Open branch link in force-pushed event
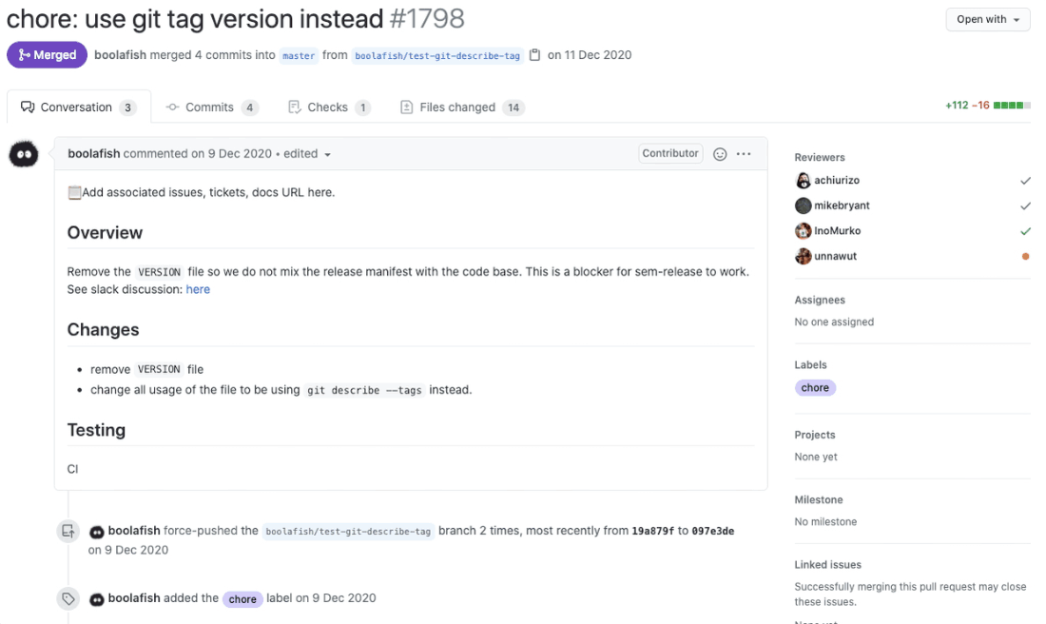 (348, 531)
